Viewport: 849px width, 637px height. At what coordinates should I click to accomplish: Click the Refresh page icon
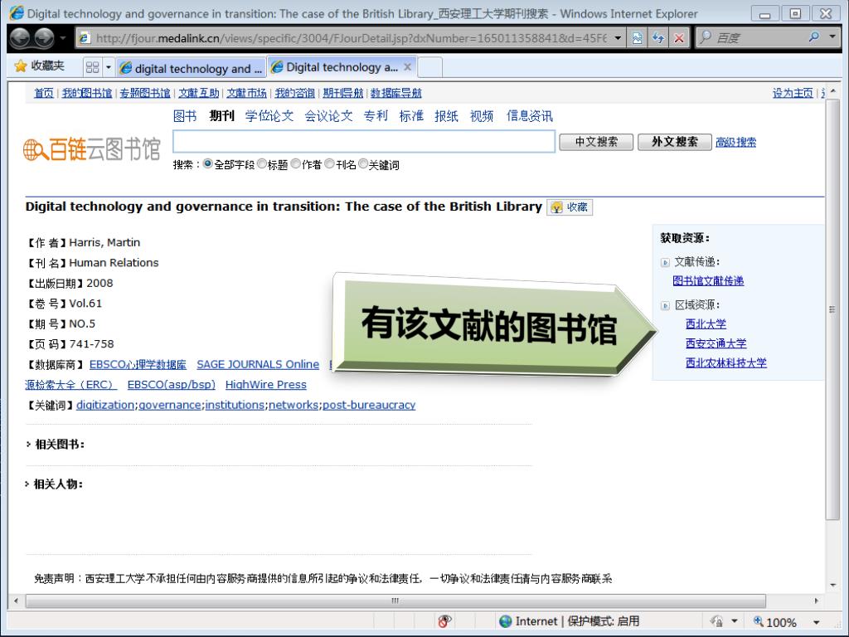click(x=658, y=38)
